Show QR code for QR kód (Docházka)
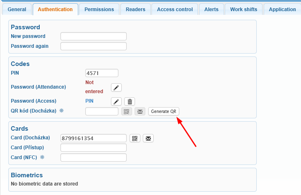Screen dimensions: 301x195 pyautogui.click(x=126, y=111)
